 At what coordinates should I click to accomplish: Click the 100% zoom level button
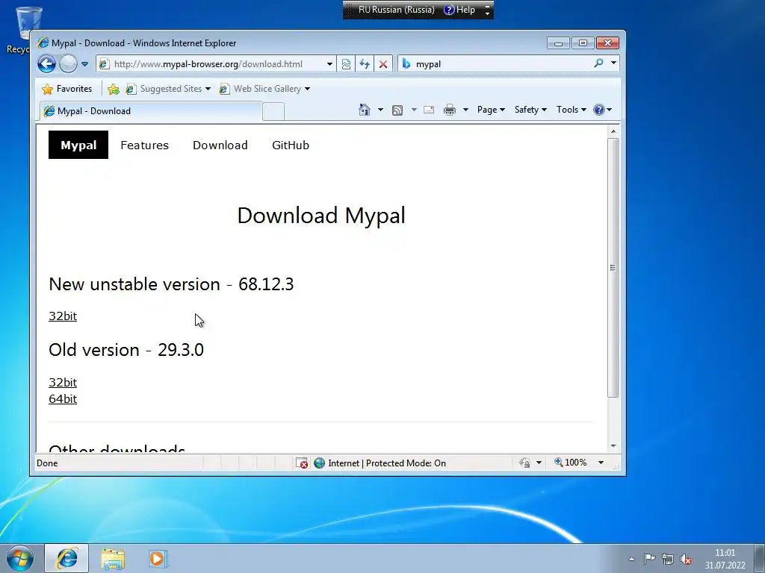point(571,463)
